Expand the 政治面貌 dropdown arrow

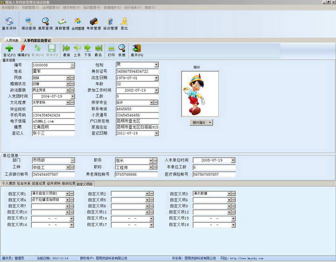(x=68, y=90)
